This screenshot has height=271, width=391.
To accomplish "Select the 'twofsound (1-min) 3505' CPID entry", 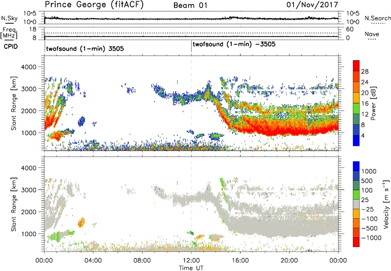I will pos(85,48).
